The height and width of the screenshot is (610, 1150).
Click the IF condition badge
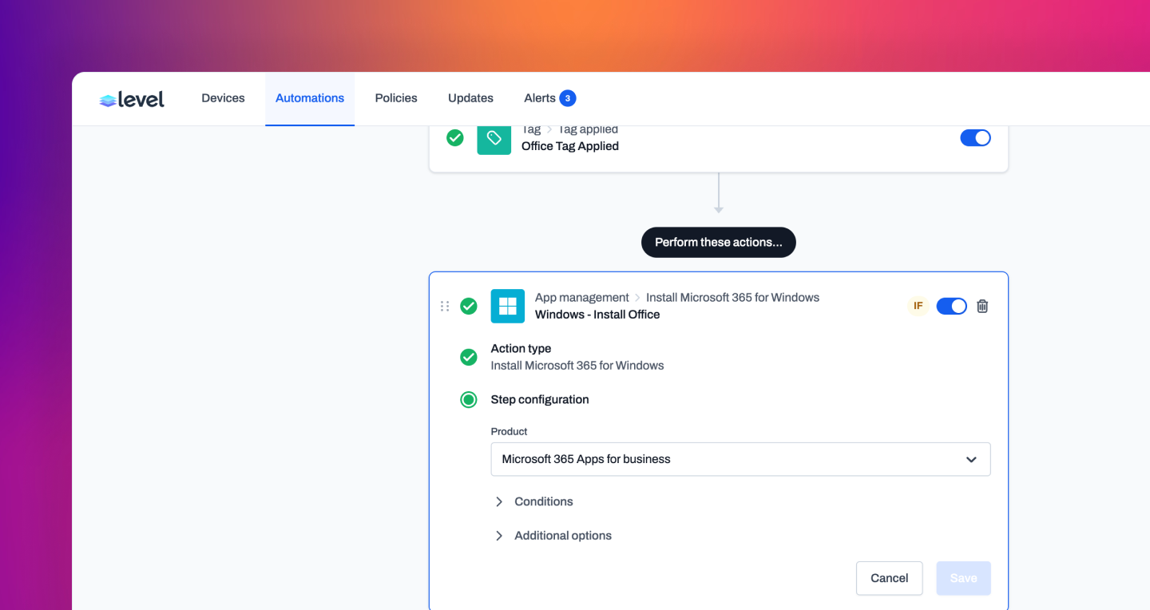coord(918,306)
